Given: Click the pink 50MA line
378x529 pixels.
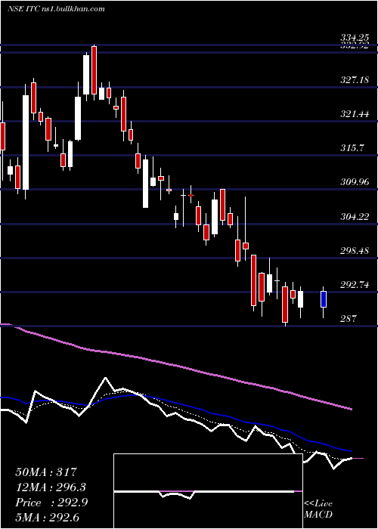Looking at the screenshot, I should tap(175, 365).
